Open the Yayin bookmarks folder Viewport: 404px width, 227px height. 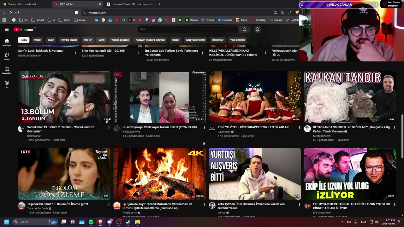pyautogui.click(x=64, y=20)
